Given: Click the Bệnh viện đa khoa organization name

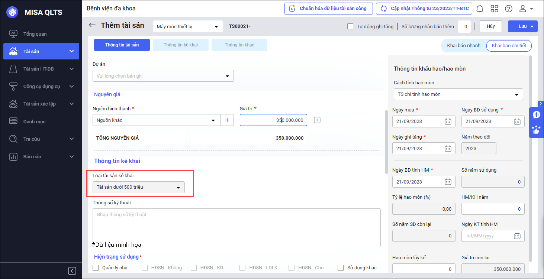Looking at the screenshot, I should coord(111,8).
